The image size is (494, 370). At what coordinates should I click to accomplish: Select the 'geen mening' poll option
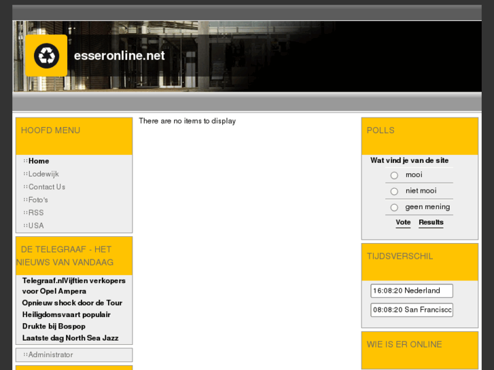[x=394, y=208]
